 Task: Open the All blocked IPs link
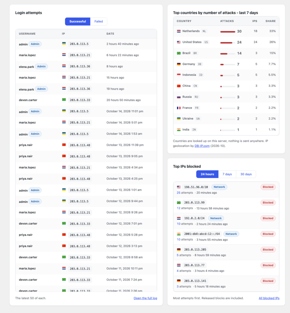click(269, 298)
